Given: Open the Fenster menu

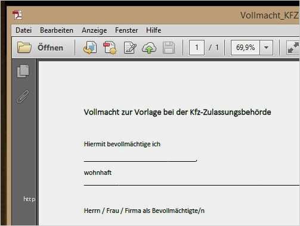Looking at the screenshot, I should point(126,30).
